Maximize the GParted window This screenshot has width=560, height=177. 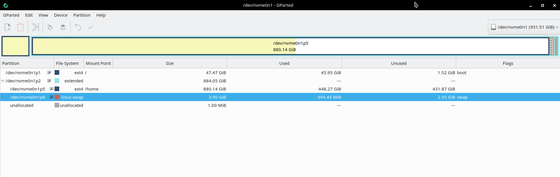coord(542,5)
